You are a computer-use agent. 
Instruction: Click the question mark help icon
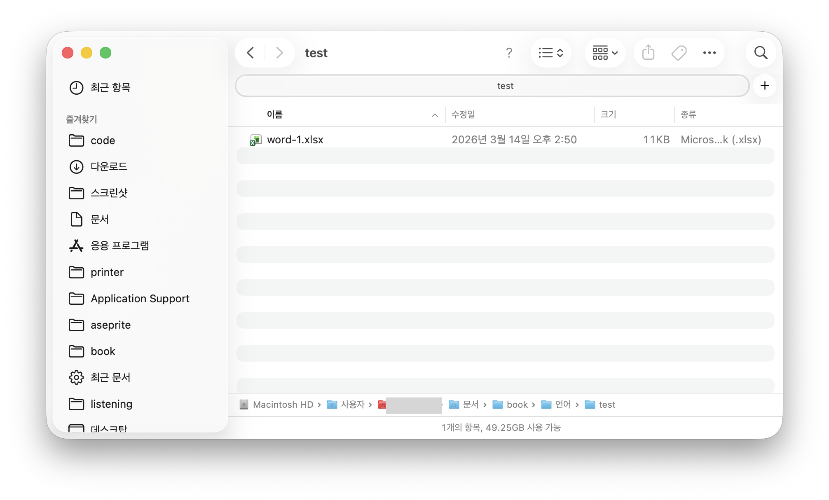[509, 53]
